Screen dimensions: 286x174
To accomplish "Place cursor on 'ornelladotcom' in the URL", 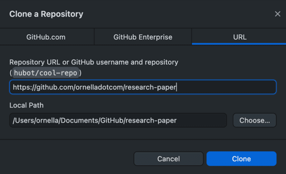I will coord(99,87).
